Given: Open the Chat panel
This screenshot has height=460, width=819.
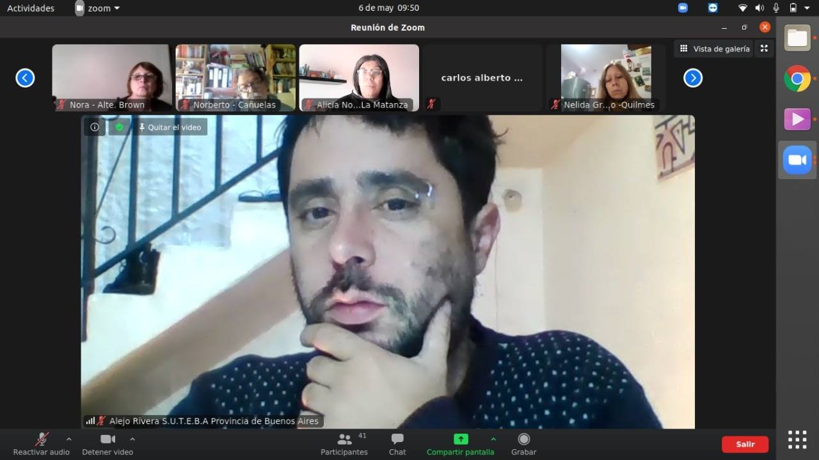Looking at the screenshot, I should click(x=397, y=443).
